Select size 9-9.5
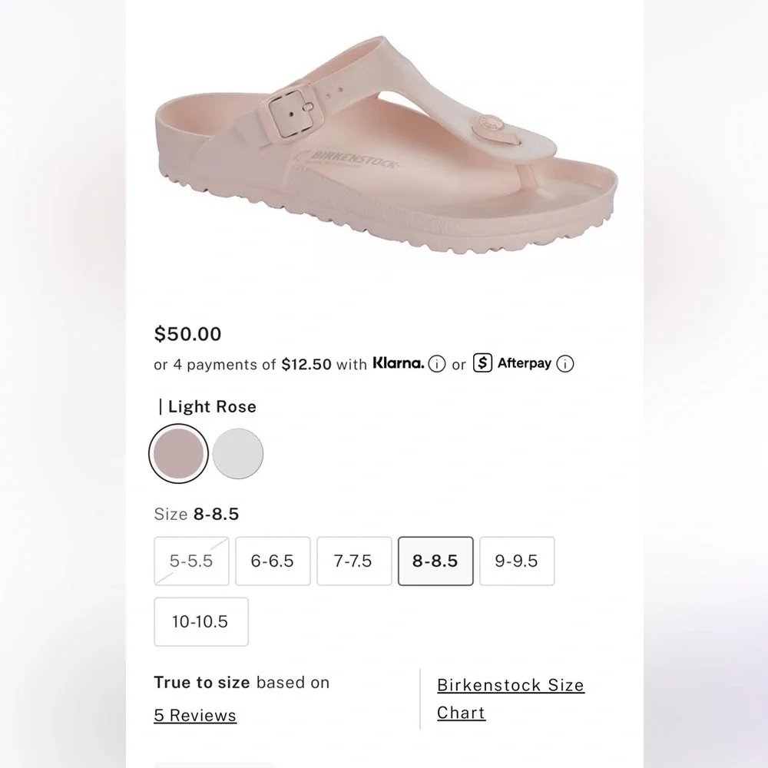Viewport: 768px width, 768px height. pos(517,561)
